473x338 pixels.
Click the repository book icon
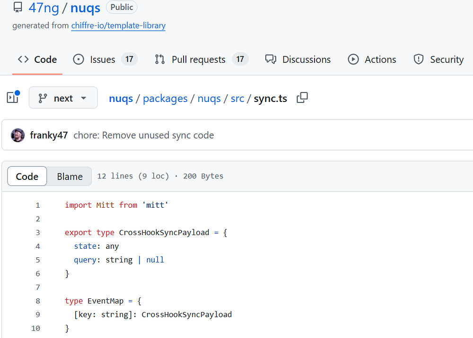(18, 8)
